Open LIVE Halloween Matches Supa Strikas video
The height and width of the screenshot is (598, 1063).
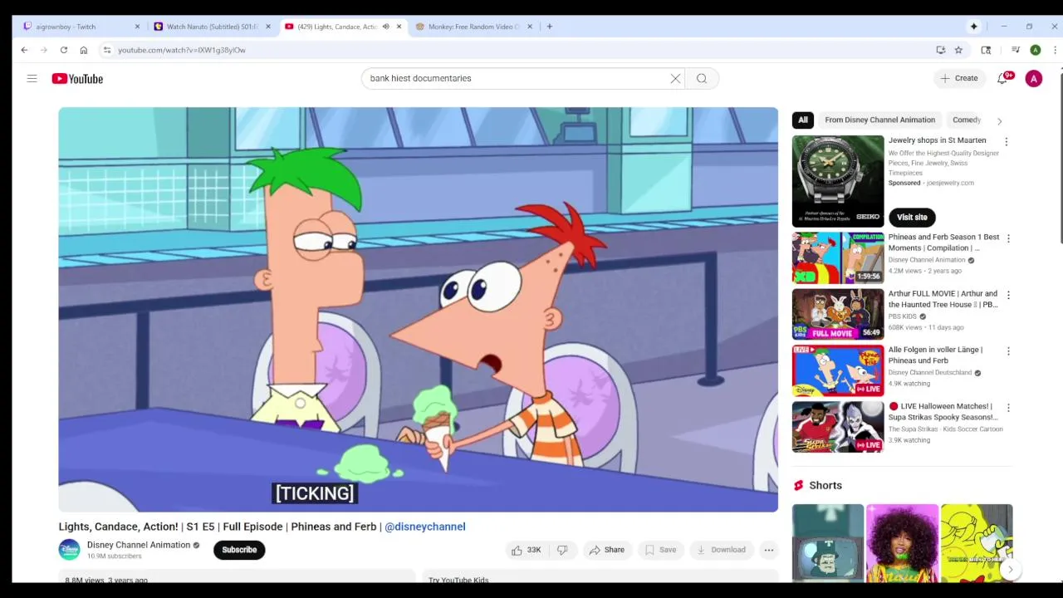(943, 412)
